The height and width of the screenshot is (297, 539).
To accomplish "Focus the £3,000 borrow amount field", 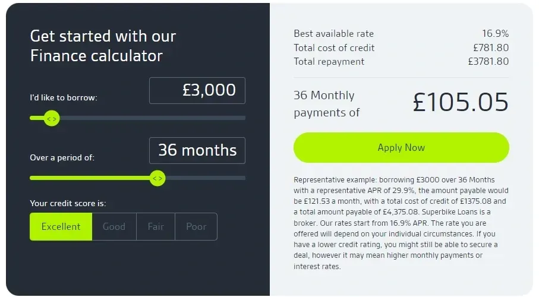I will tap(197, 90).
